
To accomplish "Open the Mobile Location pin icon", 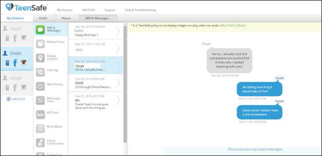I will coord(40,58).
